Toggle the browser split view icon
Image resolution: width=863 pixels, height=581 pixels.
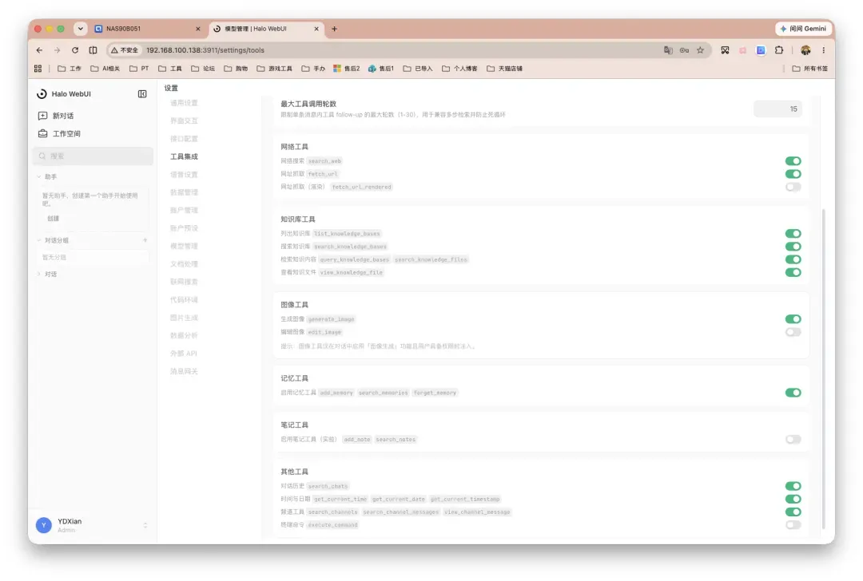coord(93,50)
